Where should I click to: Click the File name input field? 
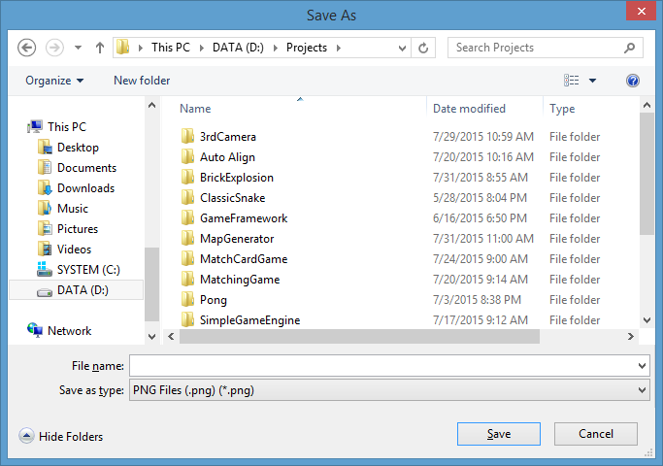click(384, 365)
